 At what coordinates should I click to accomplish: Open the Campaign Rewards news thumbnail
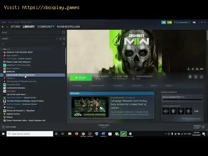(90, 107)
